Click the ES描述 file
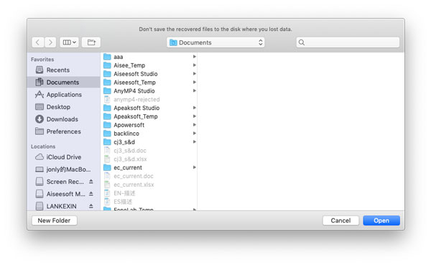The height and width of the screenshot is (265, 431). [x=149, y=202]
